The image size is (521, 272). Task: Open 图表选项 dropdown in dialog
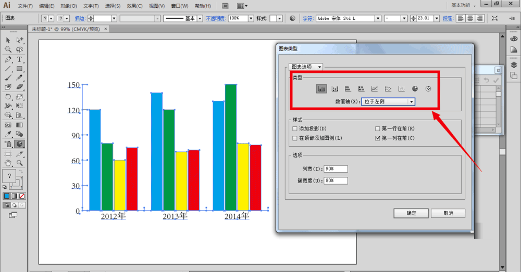pos(305,67)
